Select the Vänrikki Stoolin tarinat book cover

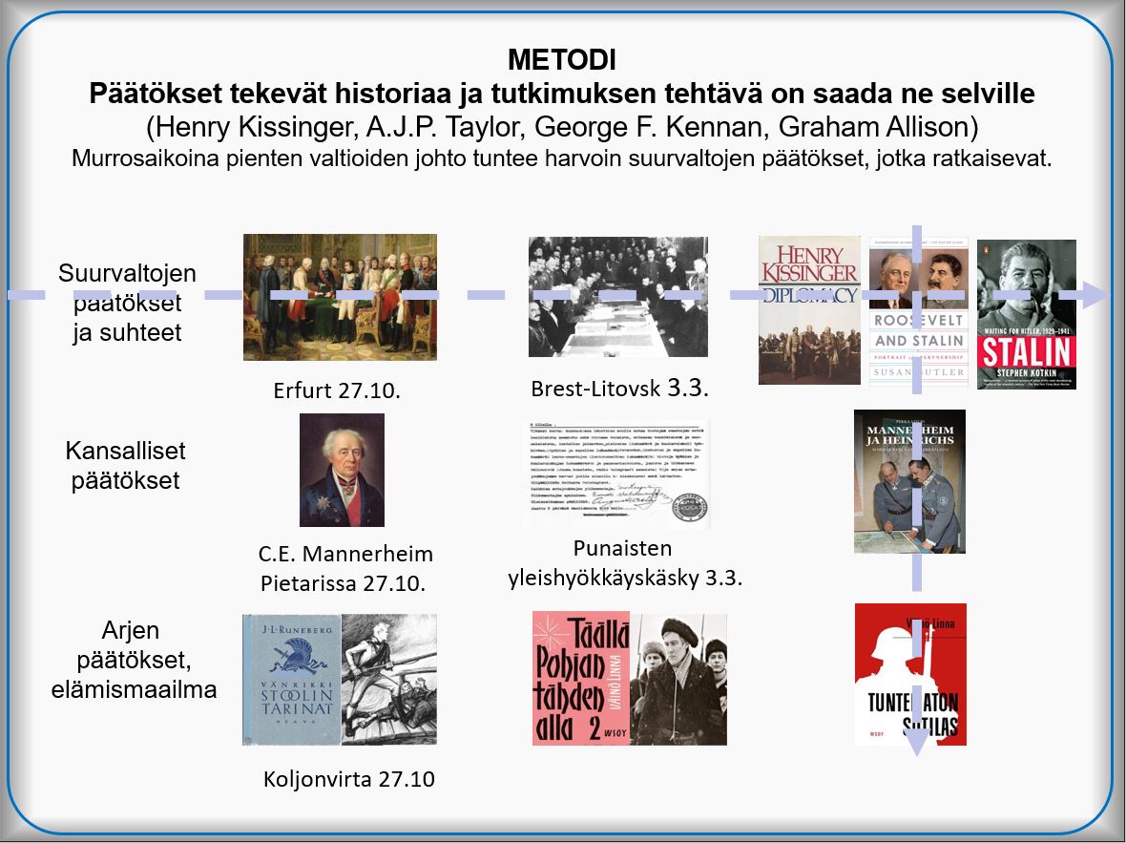coord(292,679)
